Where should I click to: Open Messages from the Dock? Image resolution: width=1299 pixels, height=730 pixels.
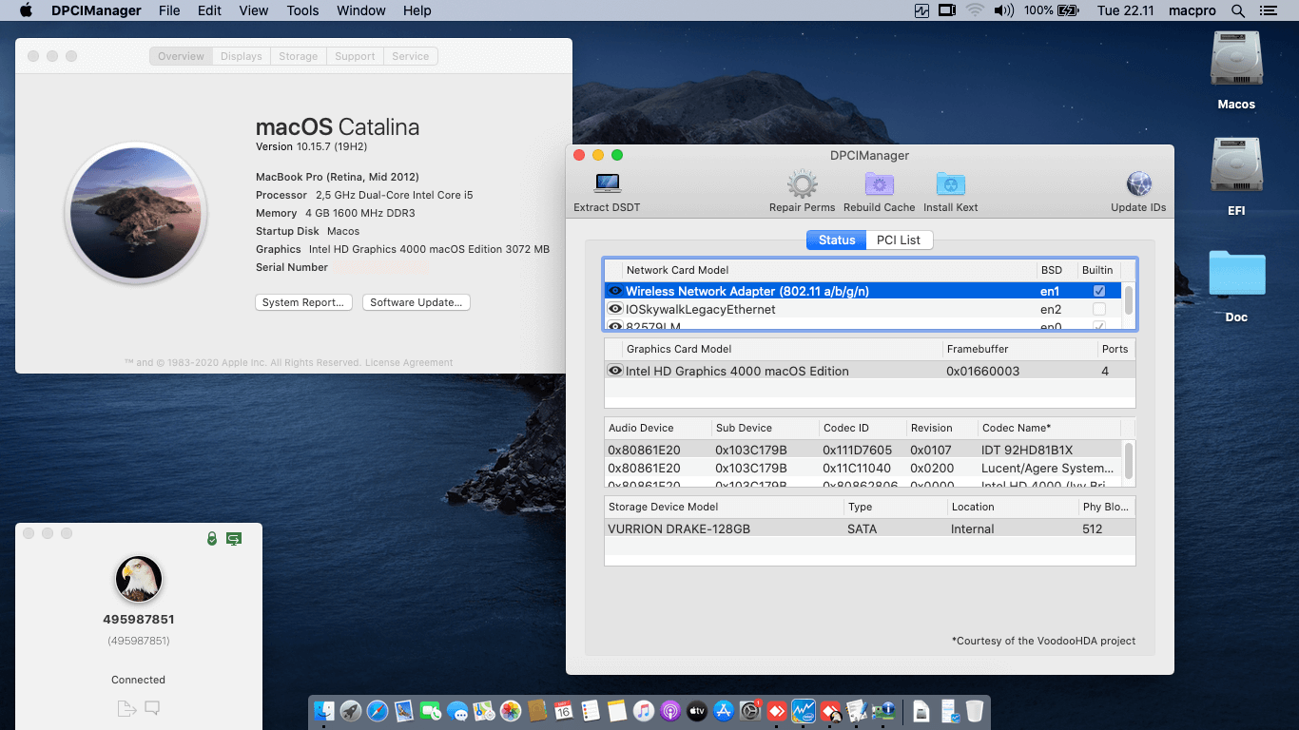point(457,710)
